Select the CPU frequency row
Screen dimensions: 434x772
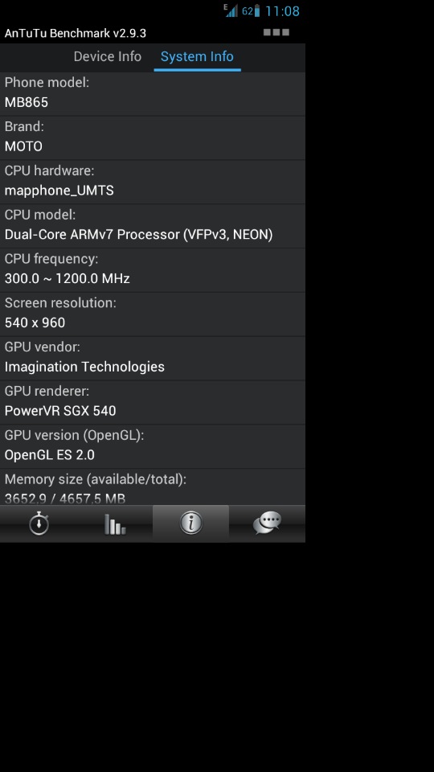tap(153, 270)
